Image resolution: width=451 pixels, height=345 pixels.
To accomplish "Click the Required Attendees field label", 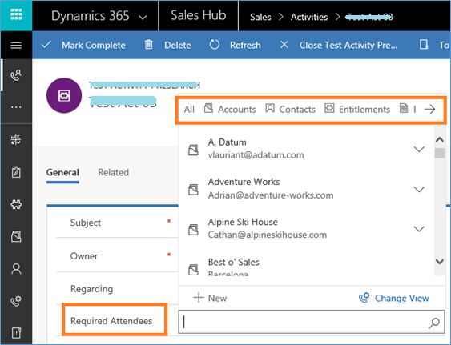I will click(111, 320).
